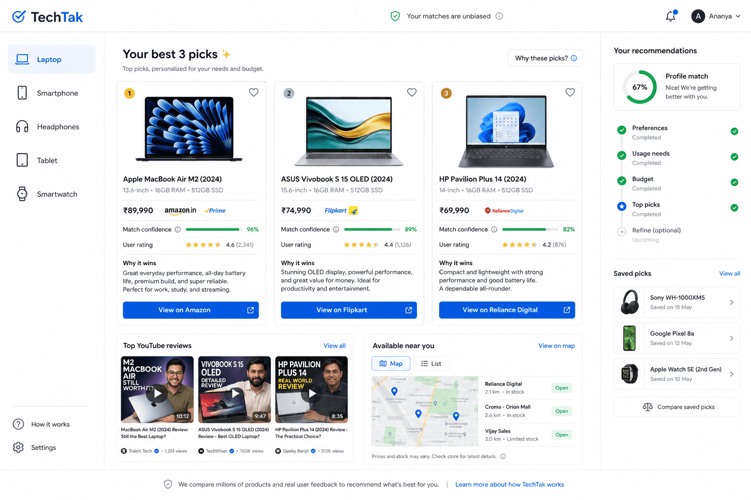The height and width of the screenshot is (500, 751).
Task: Click the Refine (optional) plus icon
Action: (622, 232)
